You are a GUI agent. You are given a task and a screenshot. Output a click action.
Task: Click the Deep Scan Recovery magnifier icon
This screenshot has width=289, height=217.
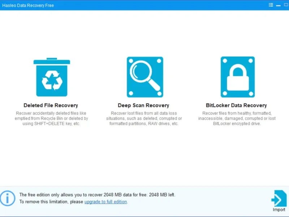[145, 77]
